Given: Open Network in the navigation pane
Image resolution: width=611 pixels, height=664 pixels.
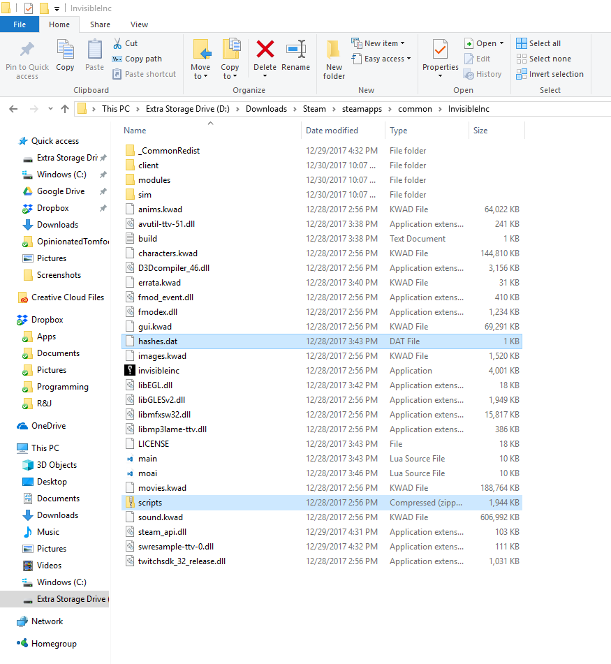Looking at the screenshot, I should tap(47, 621).
